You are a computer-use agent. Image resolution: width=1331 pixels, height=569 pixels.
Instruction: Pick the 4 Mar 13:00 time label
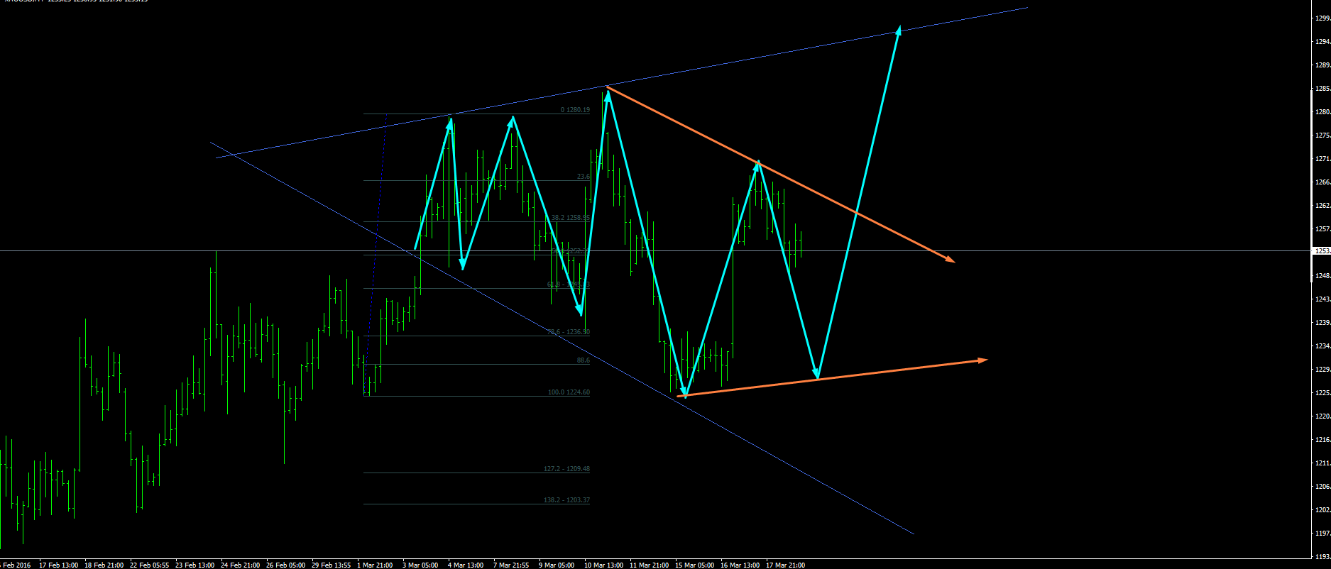[x=466, y=565]
